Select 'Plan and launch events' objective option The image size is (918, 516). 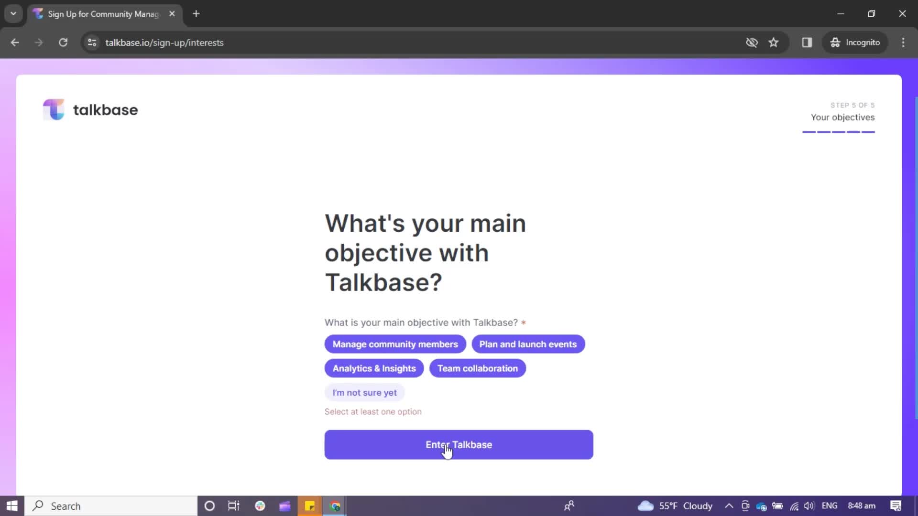[528, 344]
